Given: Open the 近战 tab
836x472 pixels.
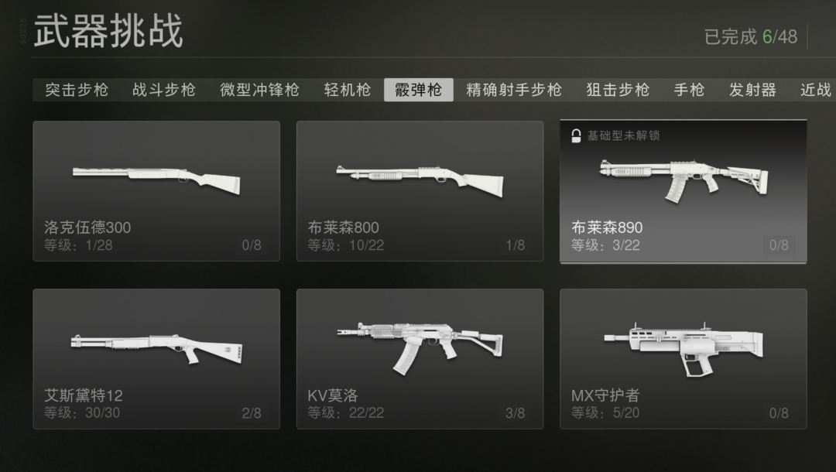Looking at the screenshot, I should click(815, 90).
